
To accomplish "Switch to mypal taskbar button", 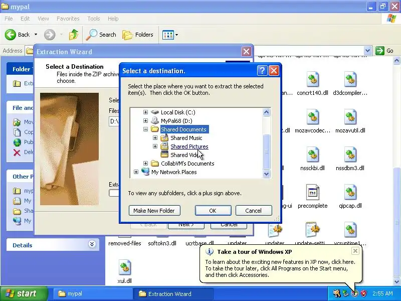I will pyautogui.click(x=92, y=293).
